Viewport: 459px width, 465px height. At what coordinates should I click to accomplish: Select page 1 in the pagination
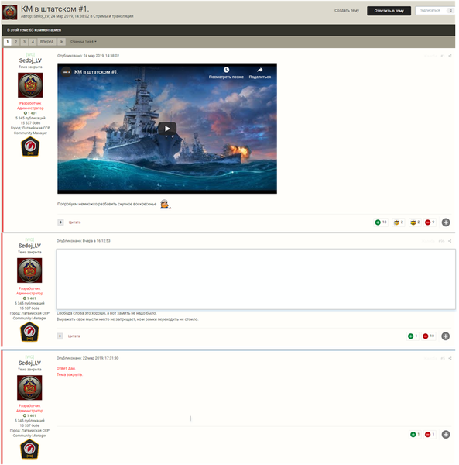click(x=8, y=42)
